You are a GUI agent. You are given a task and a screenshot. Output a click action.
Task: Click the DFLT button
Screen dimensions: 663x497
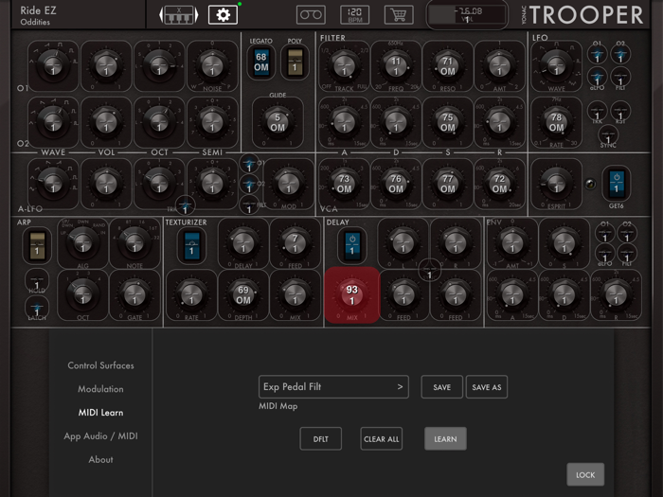pyautogui.click(x=321, y=438)
